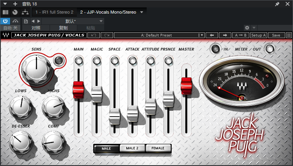Click the ATTITUDE fader handle
This screenshot has height=166, width=293.
(151, 107)
